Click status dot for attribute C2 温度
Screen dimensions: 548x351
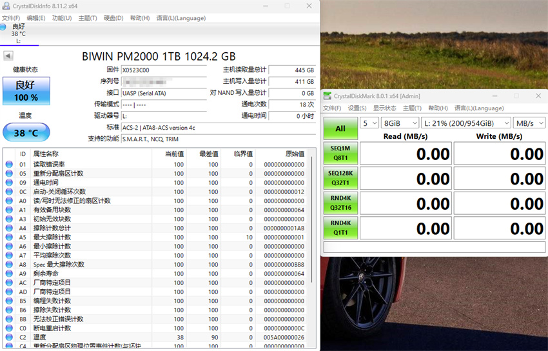[9, 337]
